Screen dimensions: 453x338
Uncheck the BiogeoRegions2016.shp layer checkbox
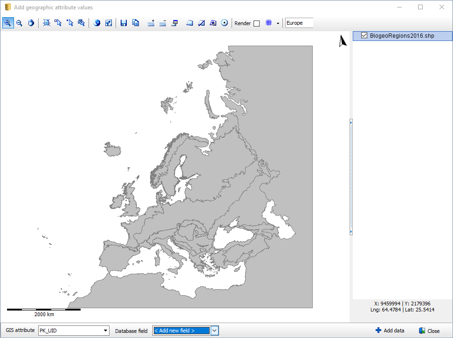point(364,36)
